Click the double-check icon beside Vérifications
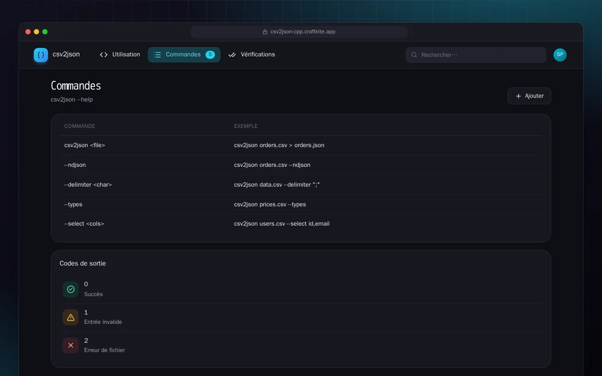 (232, 55)
